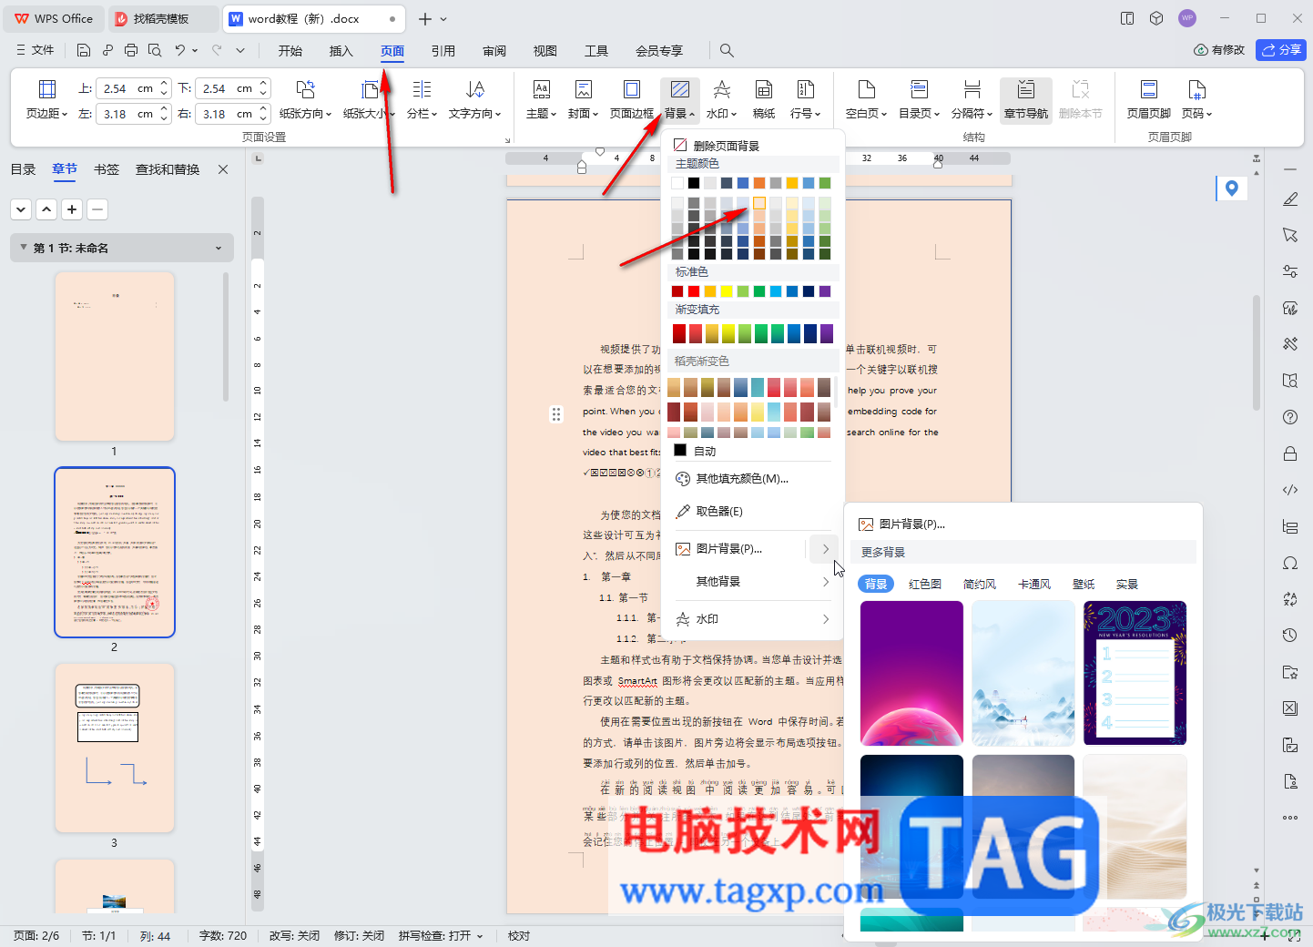This screenshot has height=947, width=1313.
Task: Click the add section plus button
Action: 72,209
